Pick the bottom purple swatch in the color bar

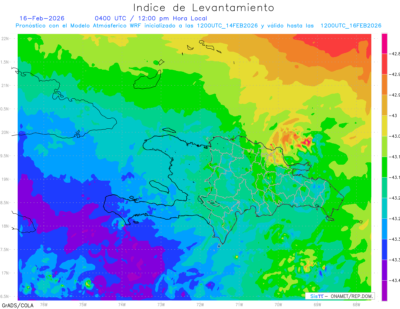point(384,291)
